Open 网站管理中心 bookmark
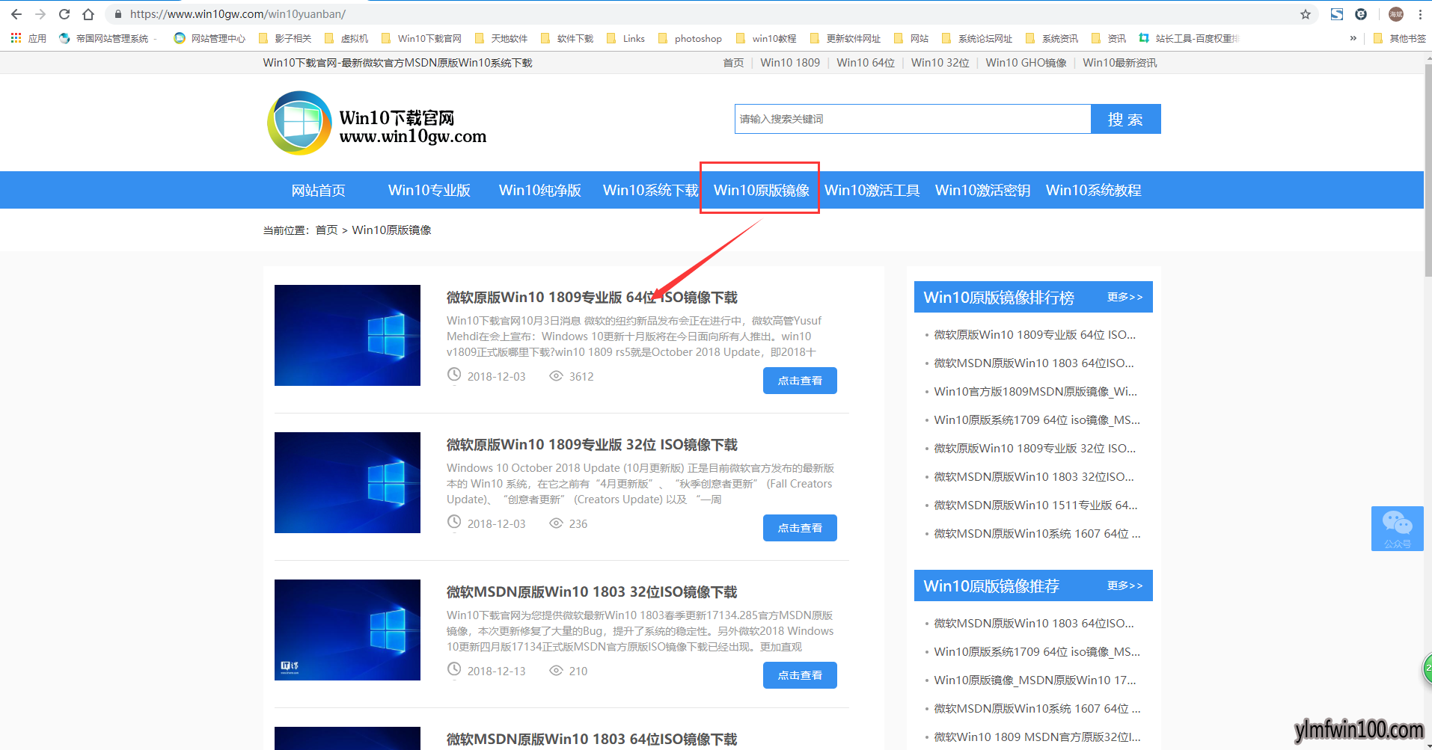This screenshot has height=750, width=1432. (x=209, y=38)
